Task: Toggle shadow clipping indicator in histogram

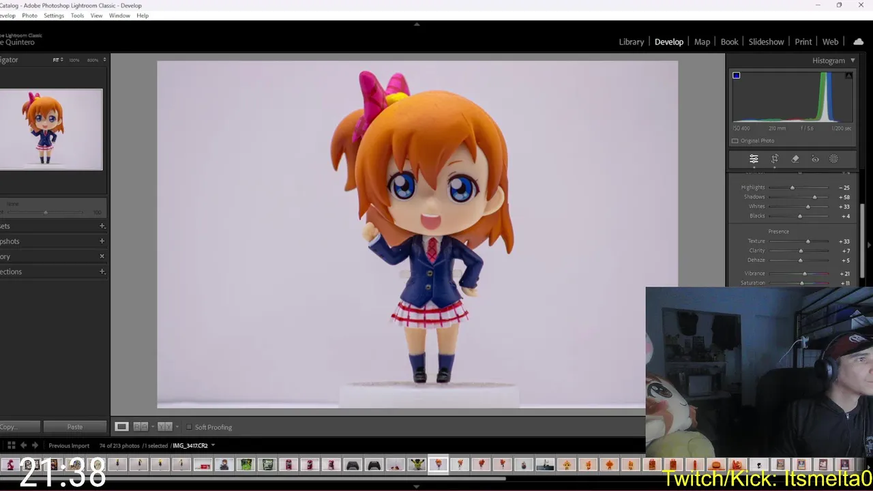Action: 736,75
